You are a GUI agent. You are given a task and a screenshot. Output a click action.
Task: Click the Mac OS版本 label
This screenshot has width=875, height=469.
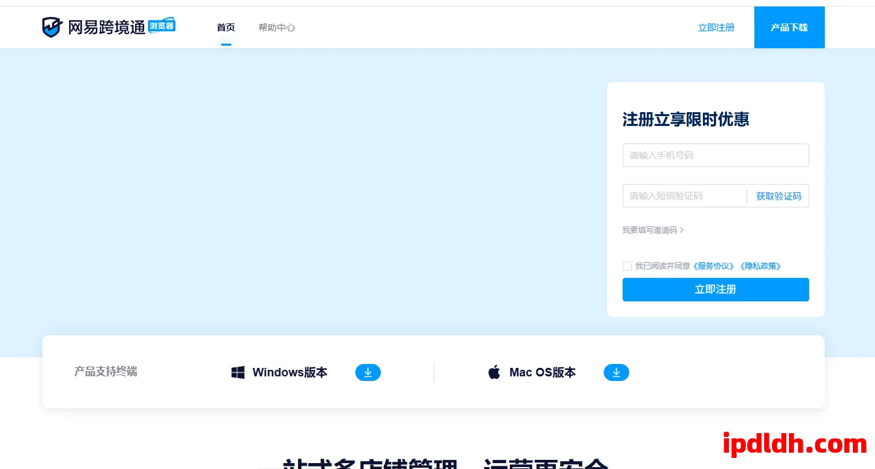pos(542,372)
